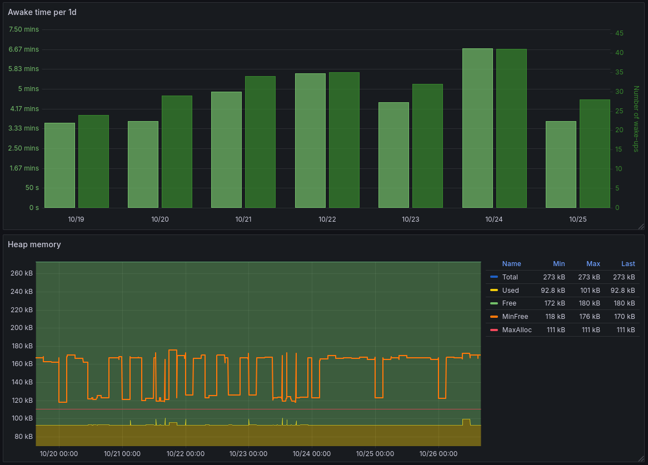Click the blue Total series color icon in the legend
This screenshot has height=465, width=648.
[x=494, y=277]
